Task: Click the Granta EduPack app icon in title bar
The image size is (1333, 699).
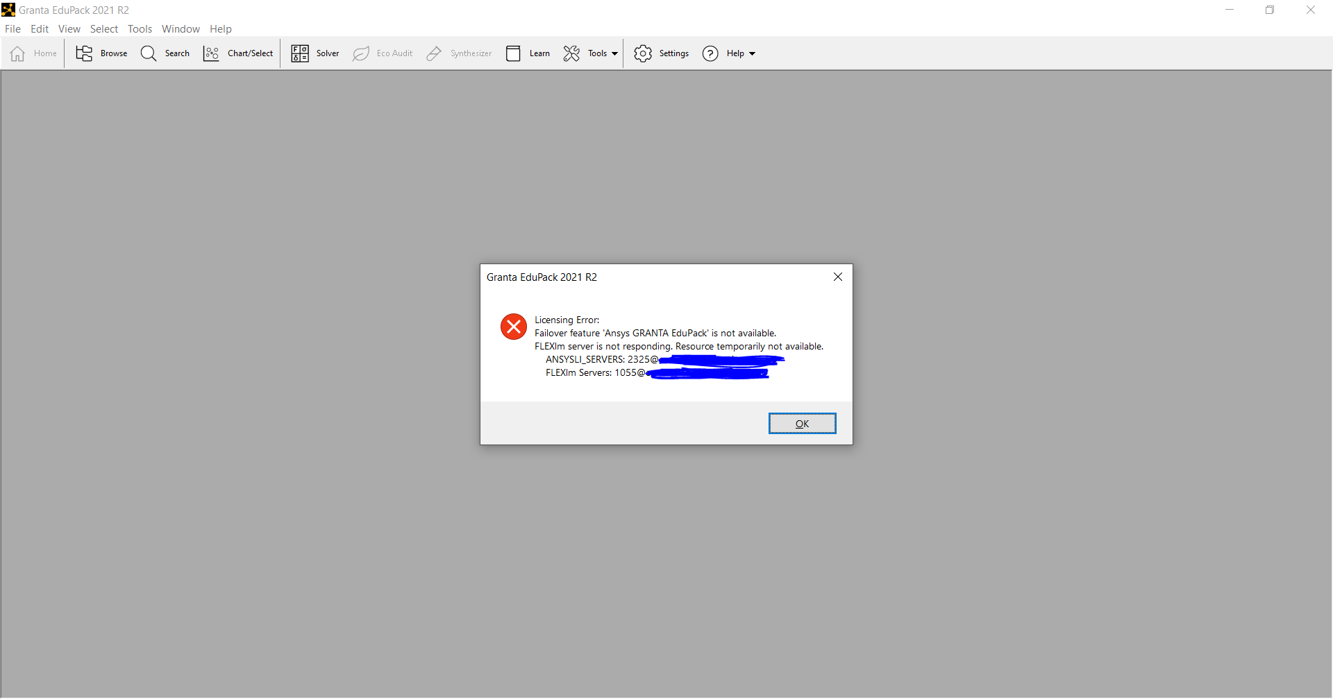Action: point(8,10)
